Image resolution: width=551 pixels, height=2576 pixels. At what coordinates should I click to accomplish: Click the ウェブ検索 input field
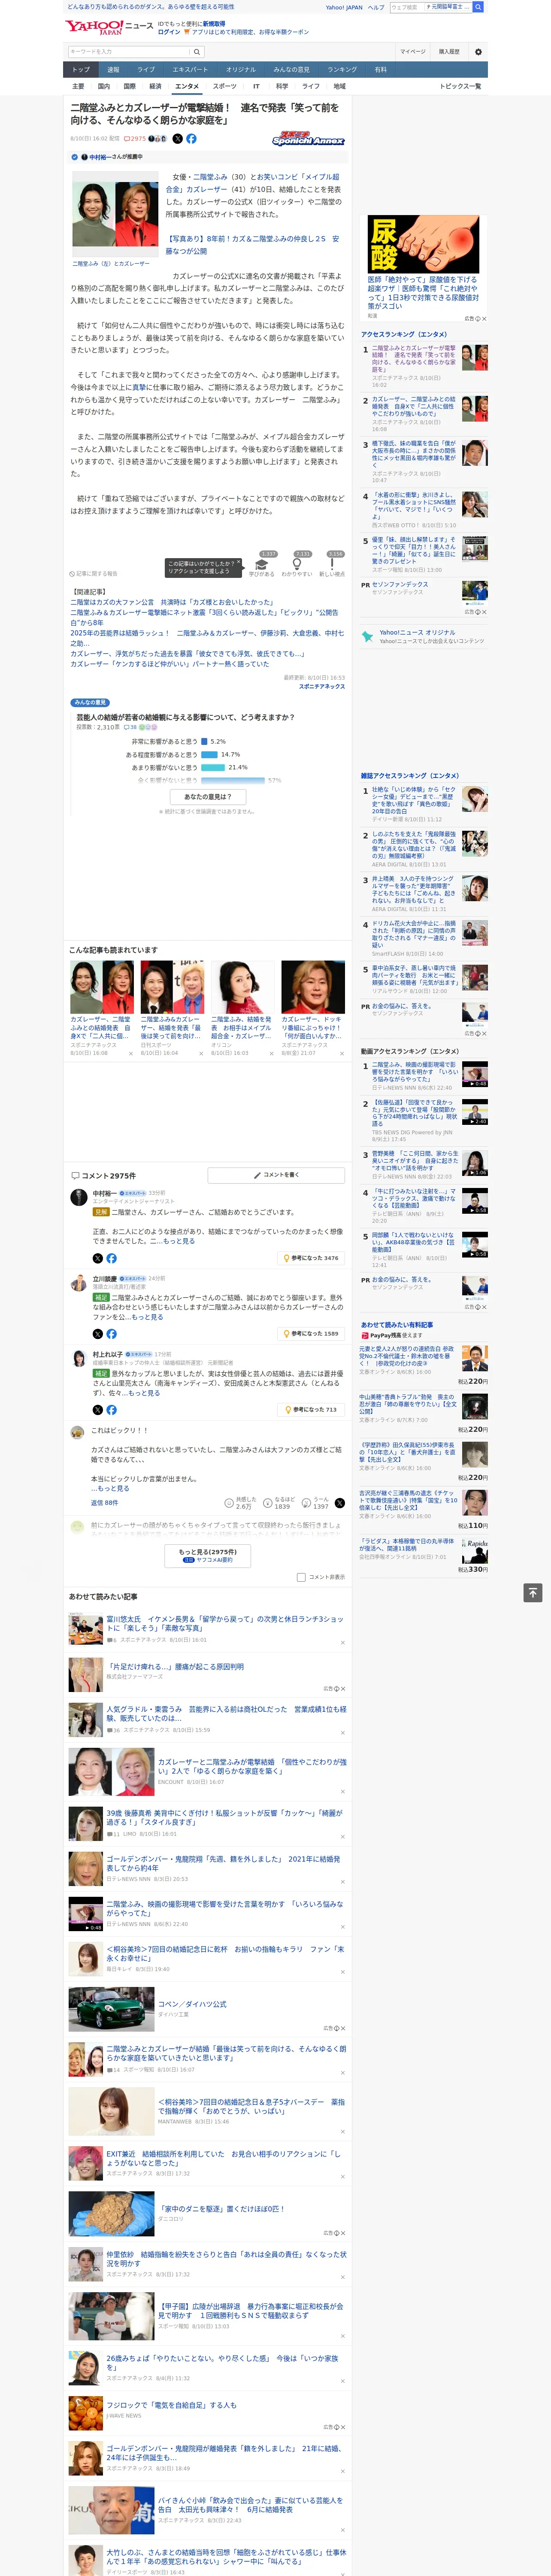click(406, 7)
